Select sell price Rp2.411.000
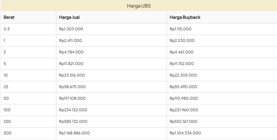Screen dimensions: 277x140 point(70,40)
